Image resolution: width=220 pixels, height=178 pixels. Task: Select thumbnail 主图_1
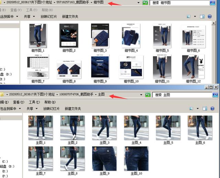coord(41,128)
